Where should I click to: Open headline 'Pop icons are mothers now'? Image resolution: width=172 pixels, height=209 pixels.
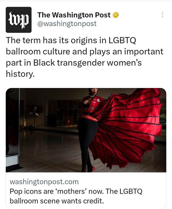click(76, 191)
